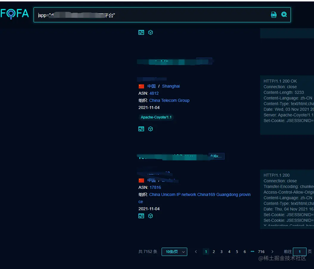Screen dimensions: 314x269
Task: Click the 2021-11-04 date under China Telecom Group
Action: tap(149, 107)
